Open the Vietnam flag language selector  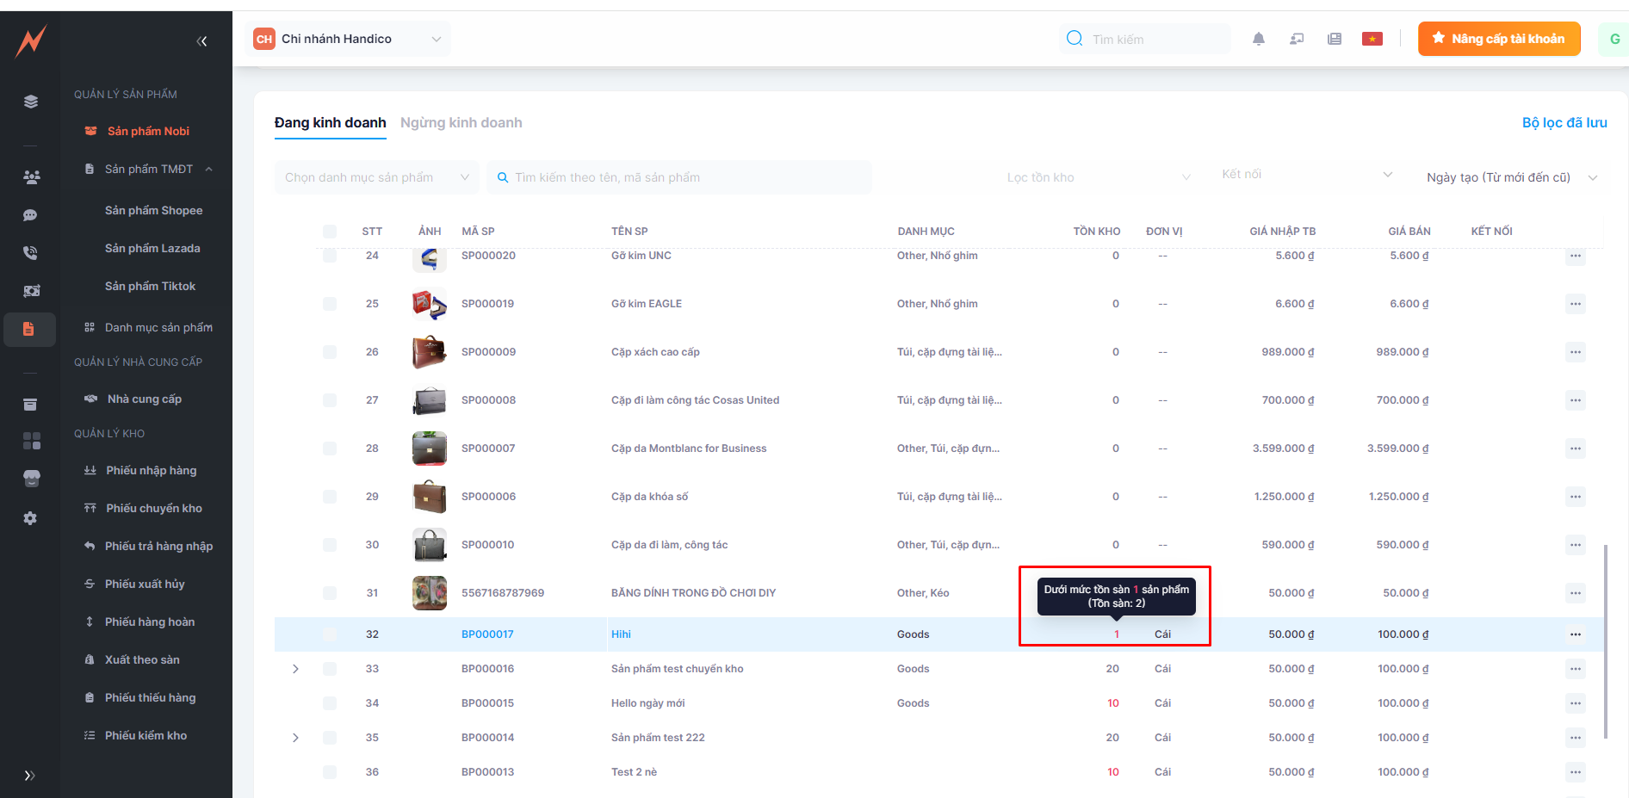(x=1372, y=39)
